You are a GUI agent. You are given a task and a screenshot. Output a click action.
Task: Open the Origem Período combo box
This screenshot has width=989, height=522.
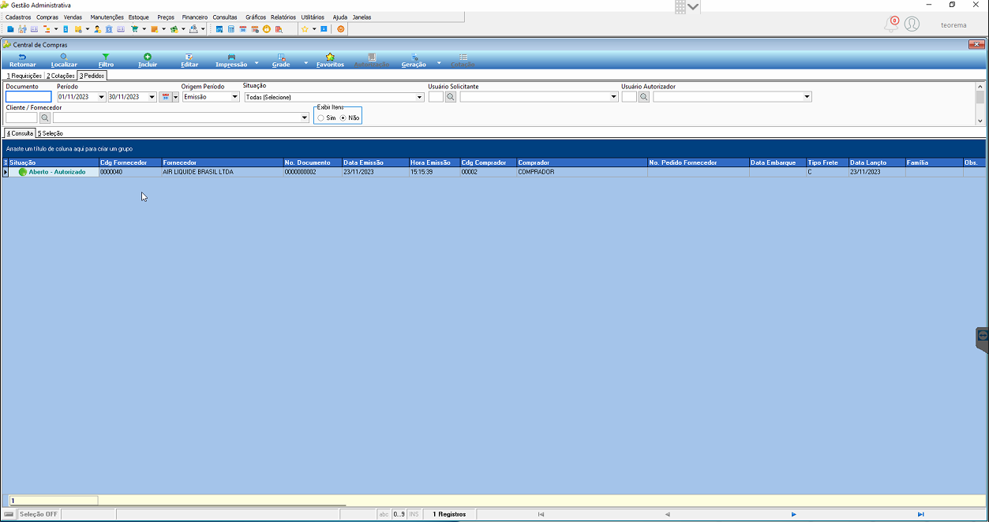pos(234,97)
